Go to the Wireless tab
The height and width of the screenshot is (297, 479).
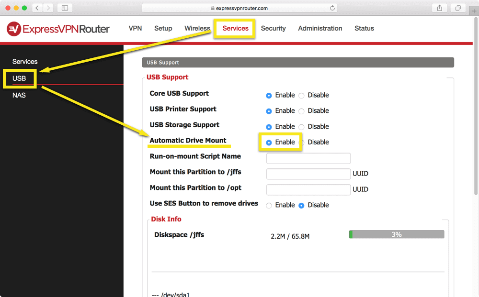197,28
